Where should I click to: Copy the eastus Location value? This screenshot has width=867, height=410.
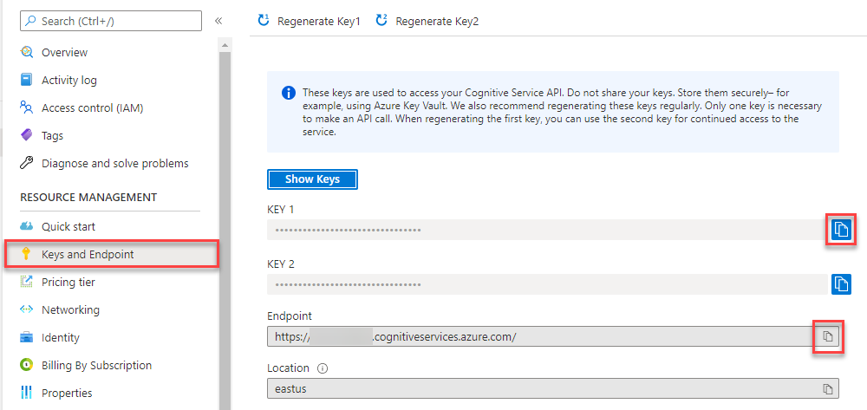pos(828,388)
